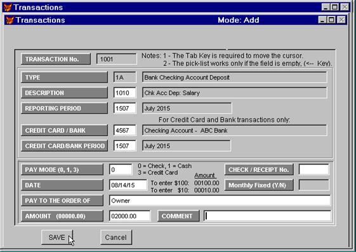Screen dimensions: 356x252
Task: Click the '00010.00' example amount text
Action: pyautogui.click(x=207, y=190)
